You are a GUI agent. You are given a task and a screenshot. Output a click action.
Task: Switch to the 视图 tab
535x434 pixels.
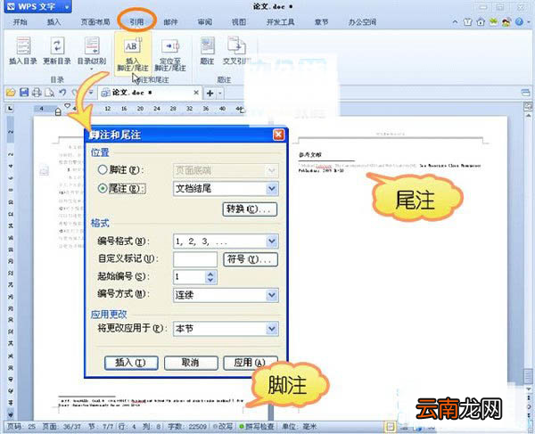[239, 22]
